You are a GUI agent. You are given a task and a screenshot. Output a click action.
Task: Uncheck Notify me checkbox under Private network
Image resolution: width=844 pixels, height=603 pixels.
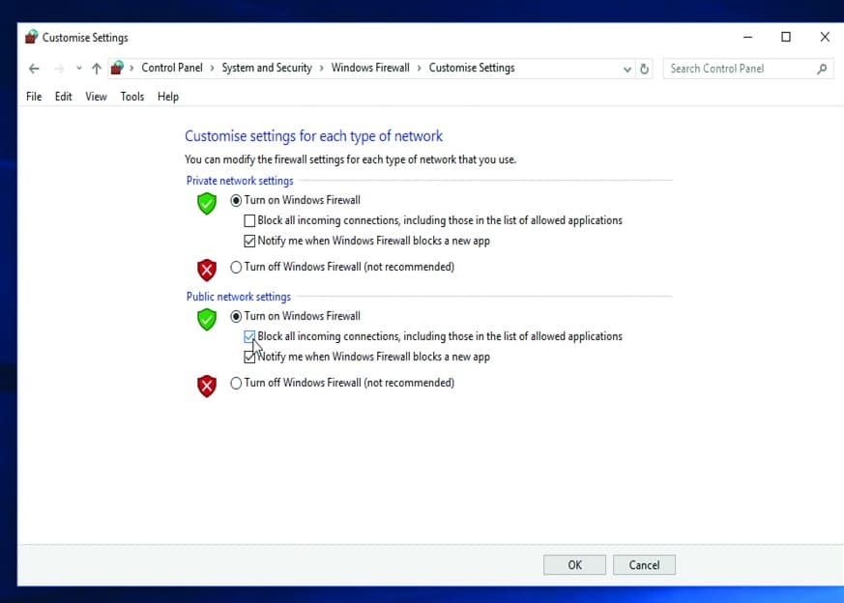[x=250, y=242]
